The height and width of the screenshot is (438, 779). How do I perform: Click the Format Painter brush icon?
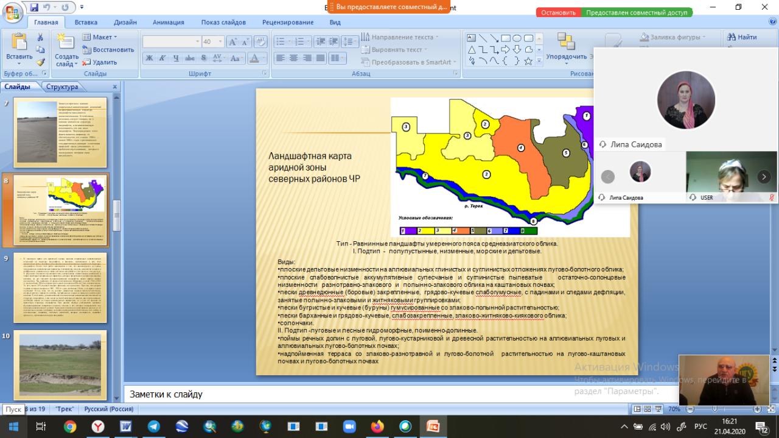[41, 62]
